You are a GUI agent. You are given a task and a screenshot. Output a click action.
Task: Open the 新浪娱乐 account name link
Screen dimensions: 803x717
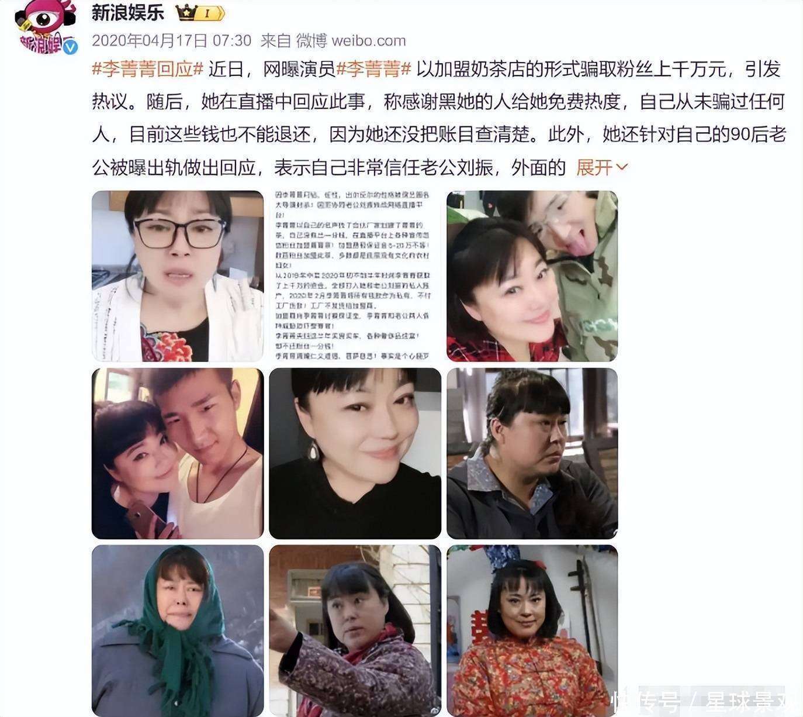click(129, 12)
